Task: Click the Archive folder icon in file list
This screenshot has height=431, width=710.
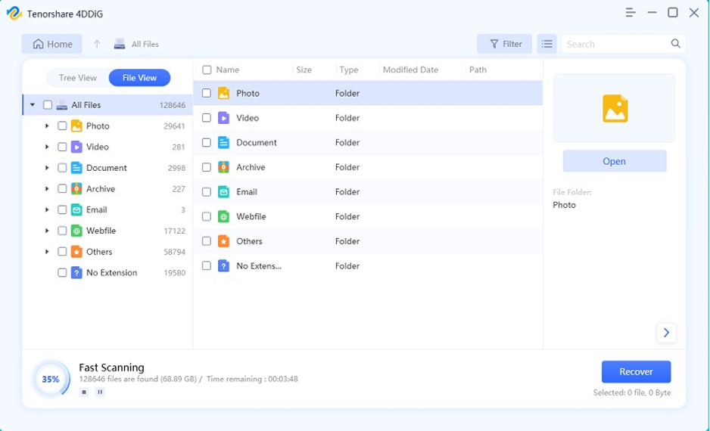Action: pos(223,167)
